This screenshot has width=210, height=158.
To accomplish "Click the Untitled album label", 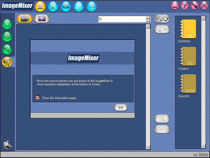I will pyautogui.click(x=184, y=41).
